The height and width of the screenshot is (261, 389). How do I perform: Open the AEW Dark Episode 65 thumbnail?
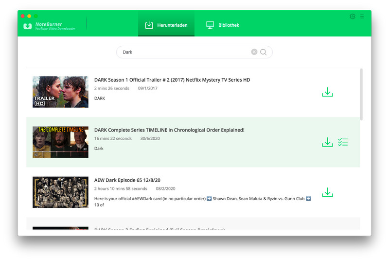click(60, 192)
